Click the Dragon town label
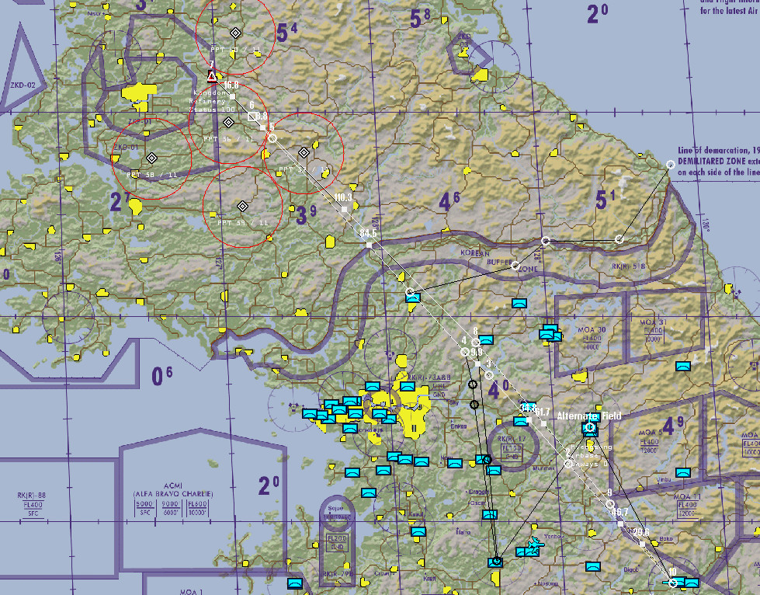Viewport: 760px width, 595px height. (x=479, y=492)
